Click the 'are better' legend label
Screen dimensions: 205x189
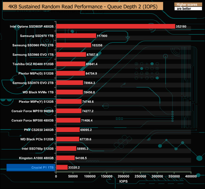[x=184, y=9]
